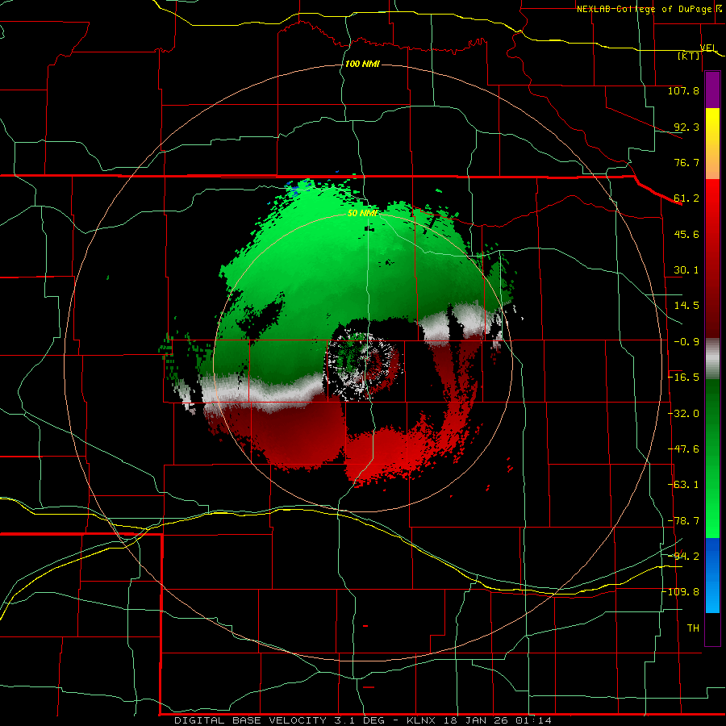
Task: Select the 107.8 legend value
Action: 683,90
